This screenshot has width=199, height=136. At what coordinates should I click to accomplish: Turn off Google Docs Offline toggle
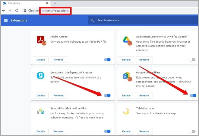[x=193, y=96]
